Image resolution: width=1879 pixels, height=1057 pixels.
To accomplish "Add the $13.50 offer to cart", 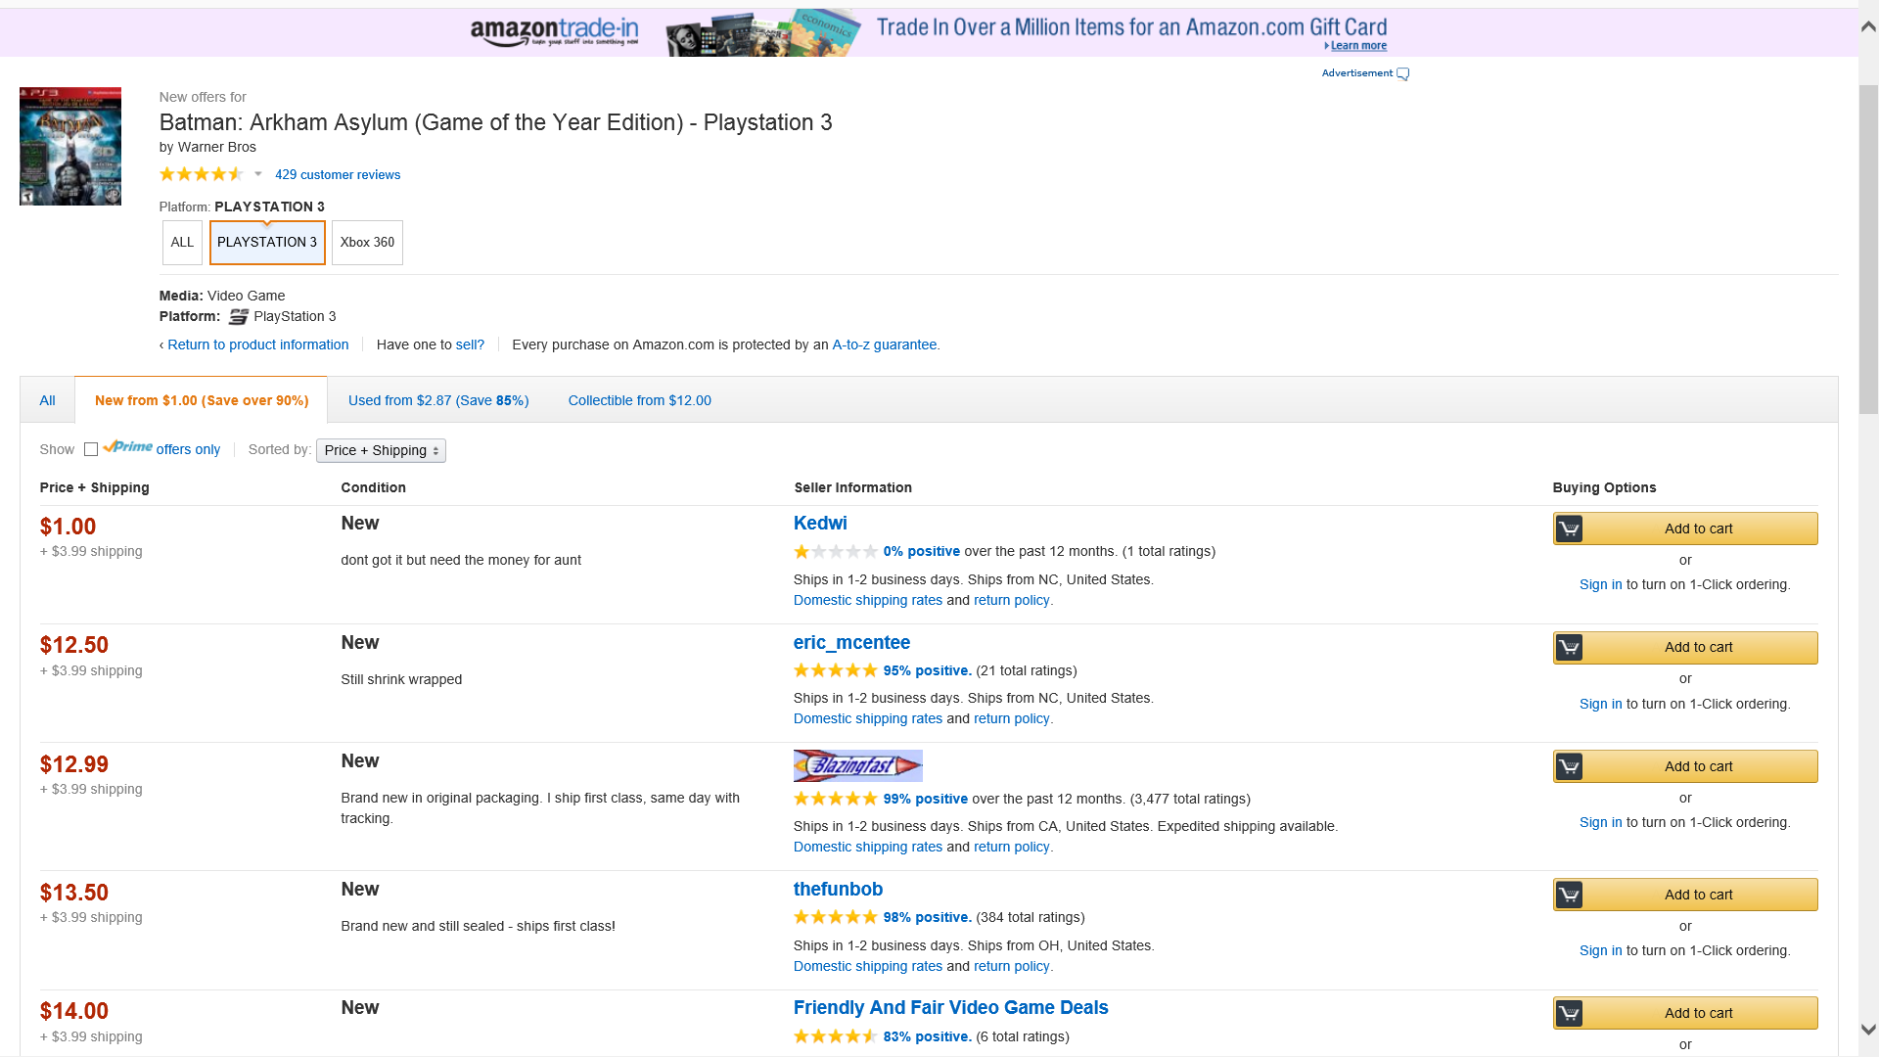I will (1685, 895).
